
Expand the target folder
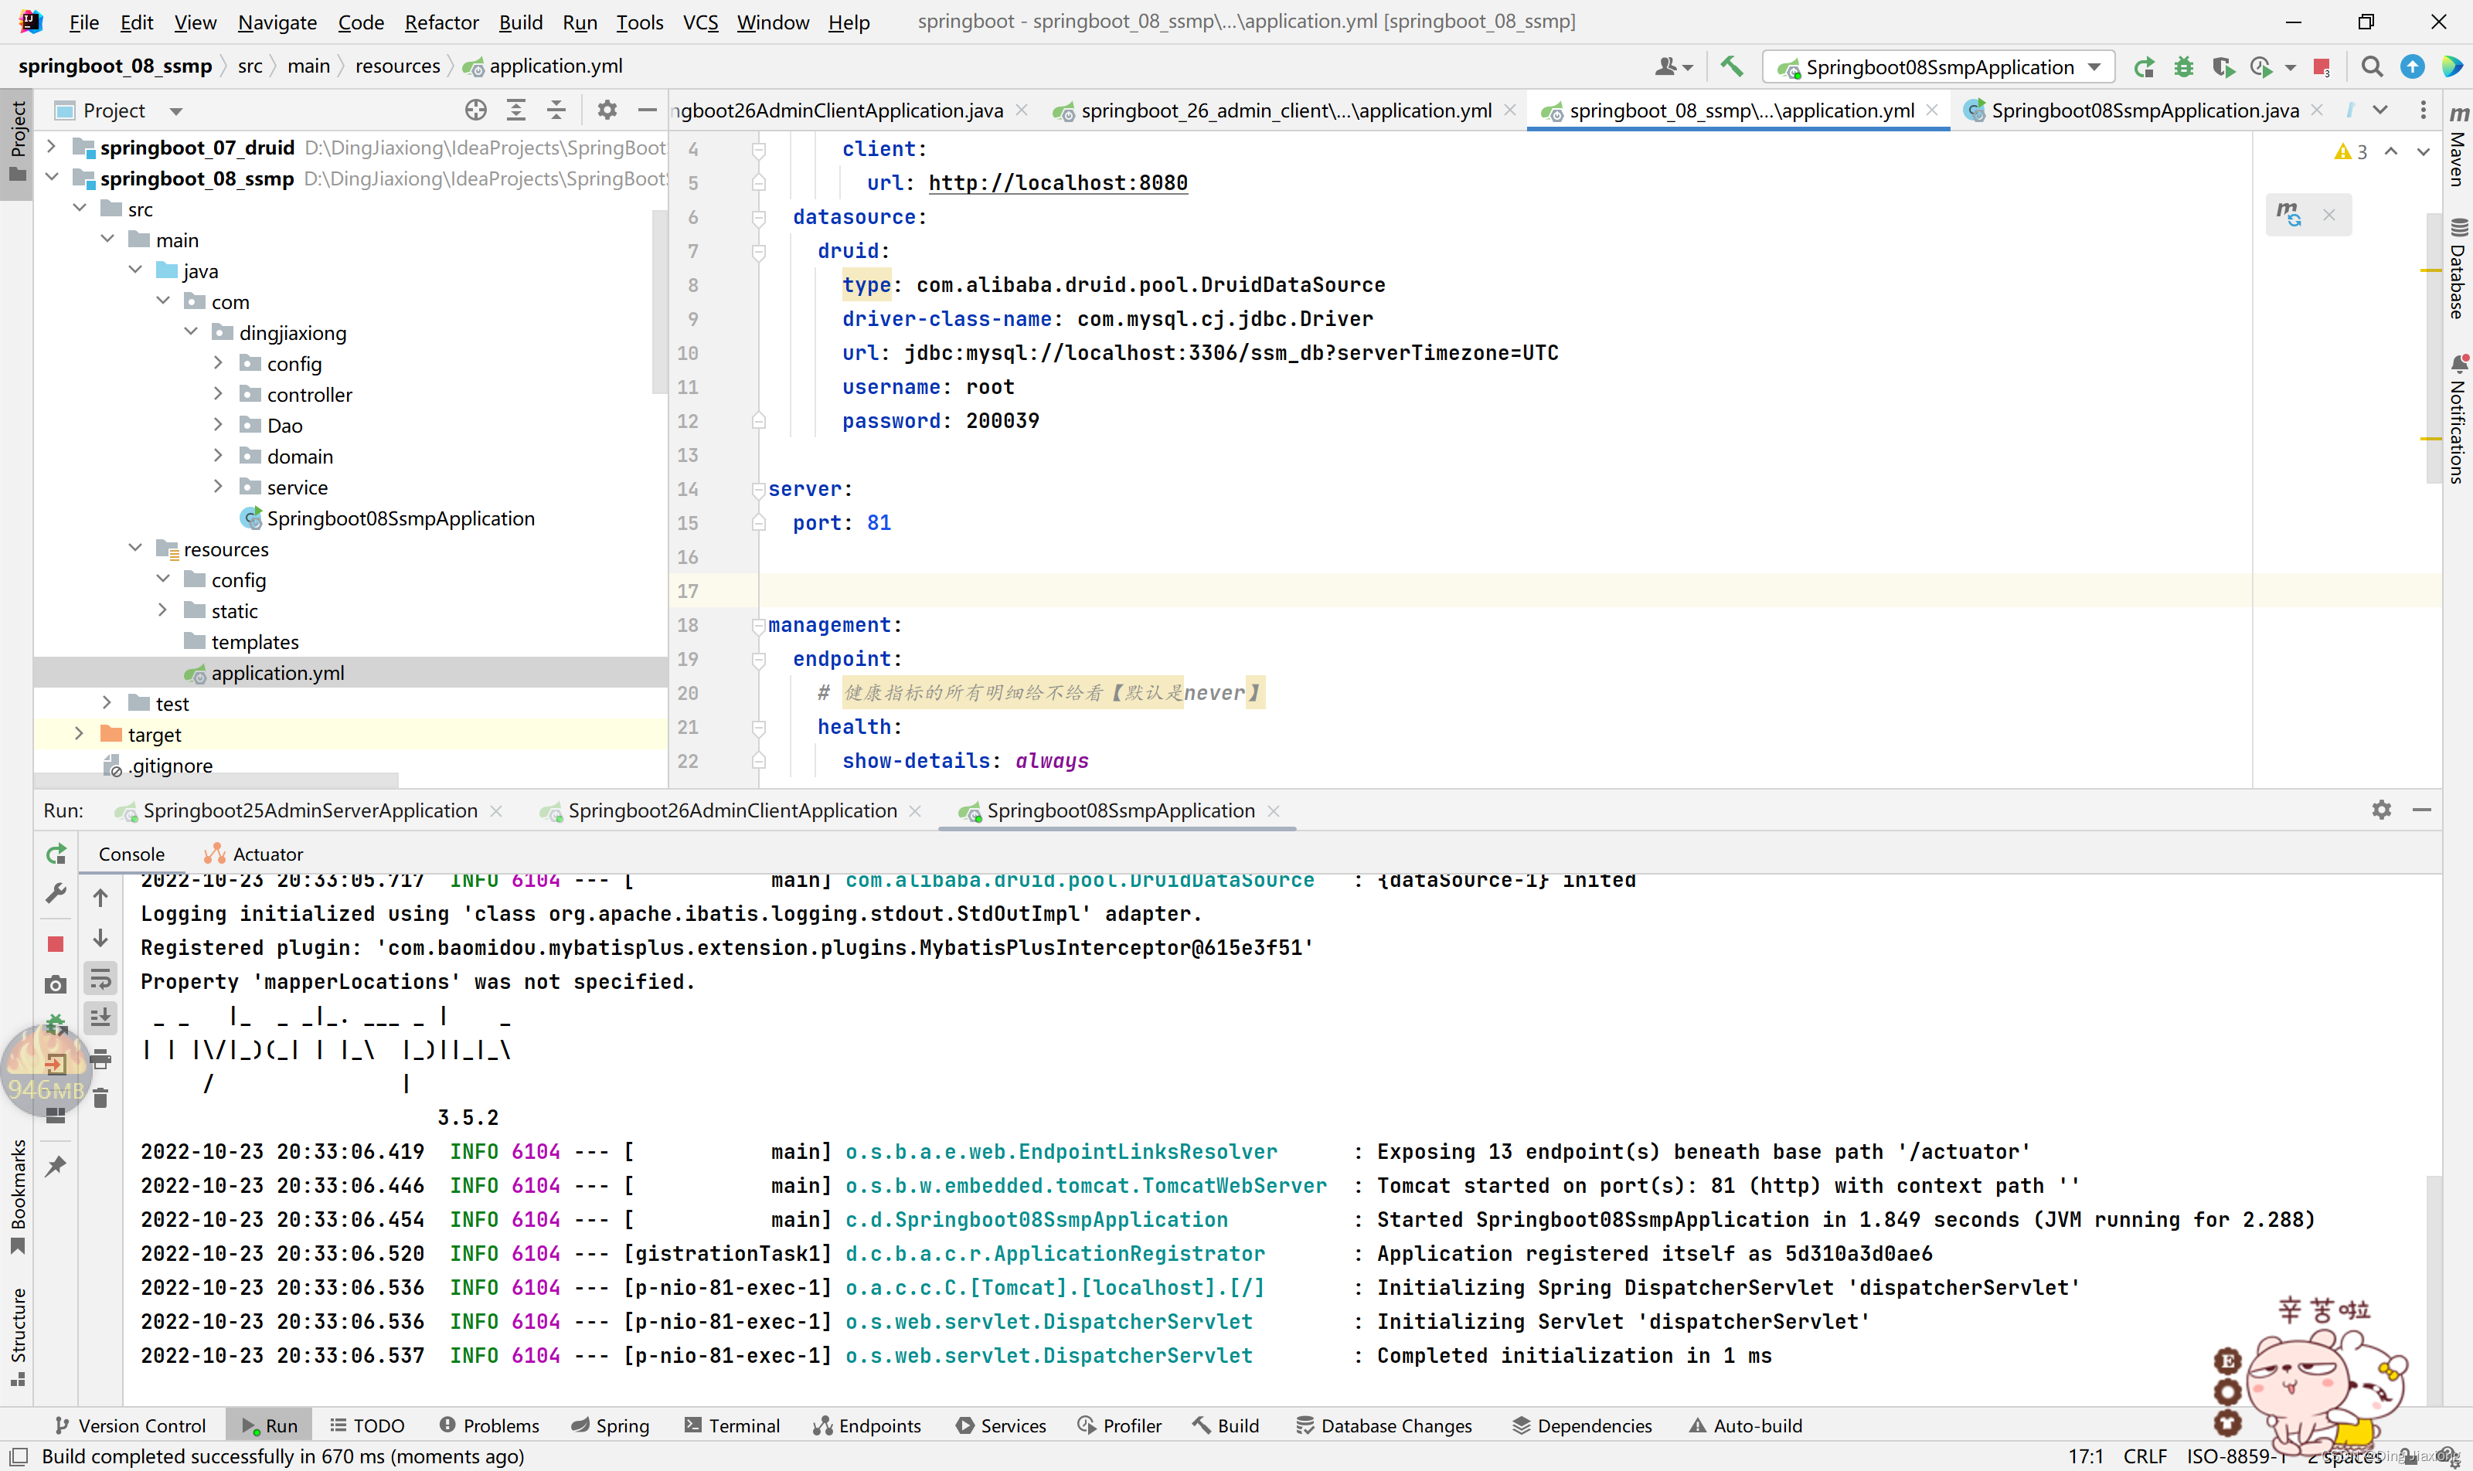point(78,733)
